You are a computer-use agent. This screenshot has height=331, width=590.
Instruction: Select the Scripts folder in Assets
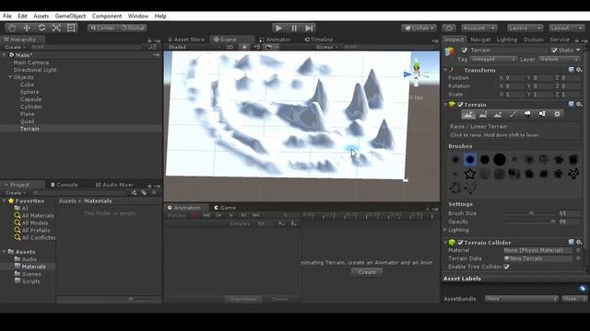[x=30, y=281]
